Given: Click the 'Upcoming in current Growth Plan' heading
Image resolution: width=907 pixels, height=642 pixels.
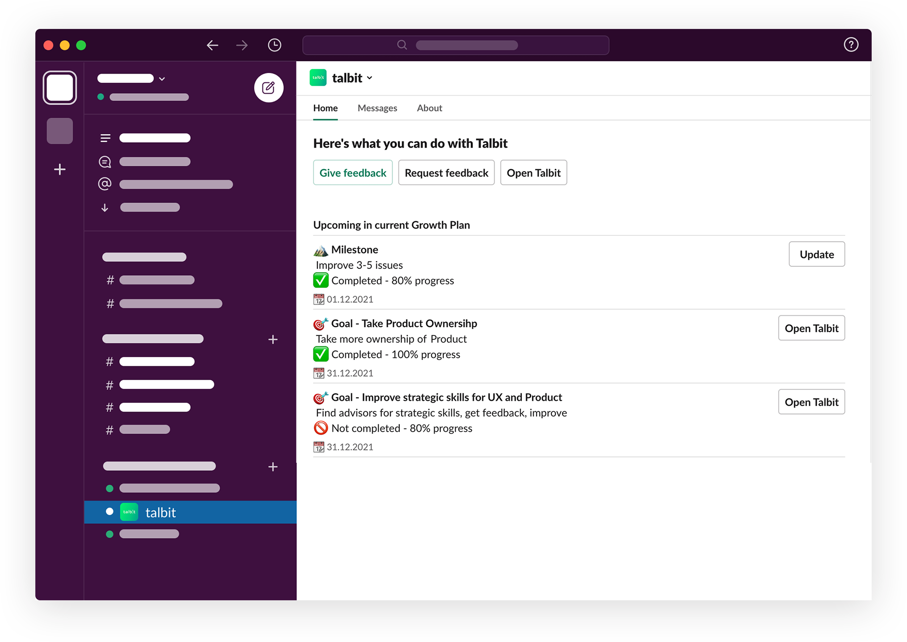Looking at the screenshot, I should coord(391,225).
